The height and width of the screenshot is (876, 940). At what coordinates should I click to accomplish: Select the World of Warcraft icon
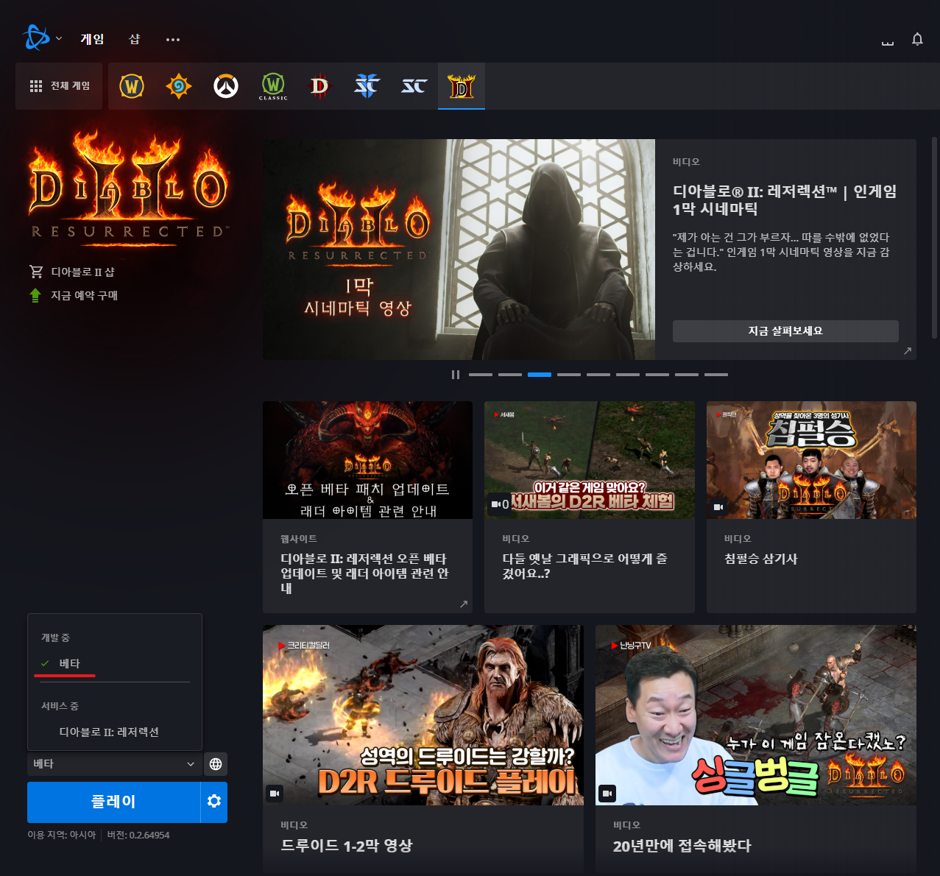pos(132,86)
